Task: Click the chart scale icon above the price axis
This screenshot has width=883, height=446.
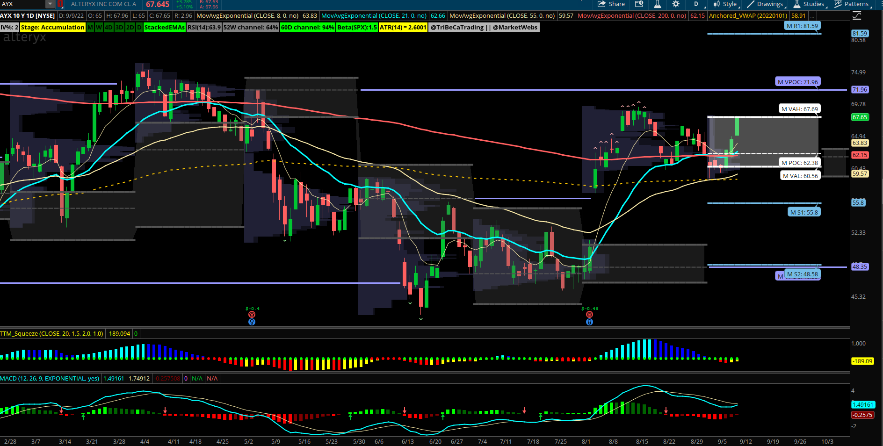Action: tap(857, 16)
